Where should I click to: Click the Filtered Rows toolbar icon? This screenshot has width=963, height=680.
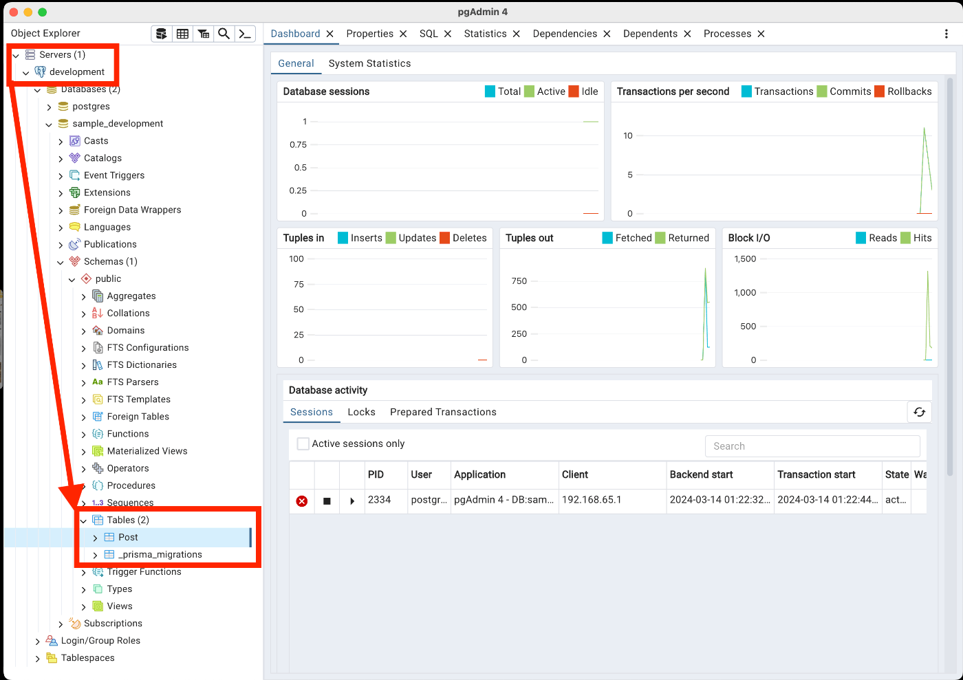[204, 34]
